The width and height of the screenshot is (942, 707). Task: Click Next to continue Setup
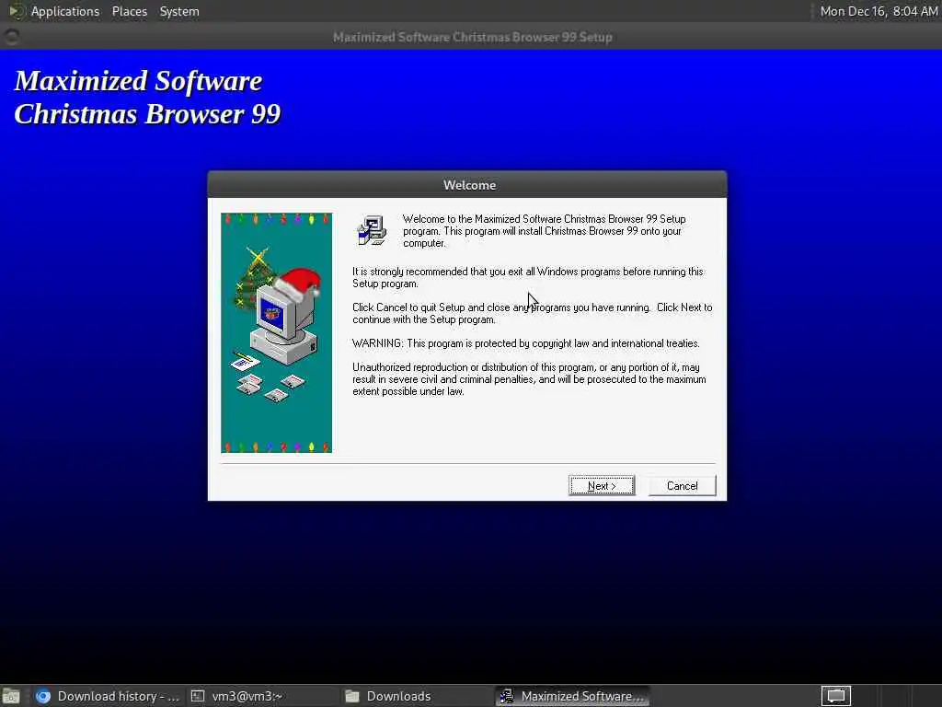coord(602,486)
